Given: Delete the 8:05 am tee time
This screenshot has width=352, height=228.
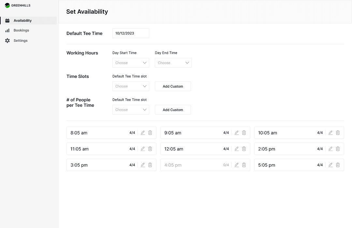Looking at the screenshot, I should 150,133.
